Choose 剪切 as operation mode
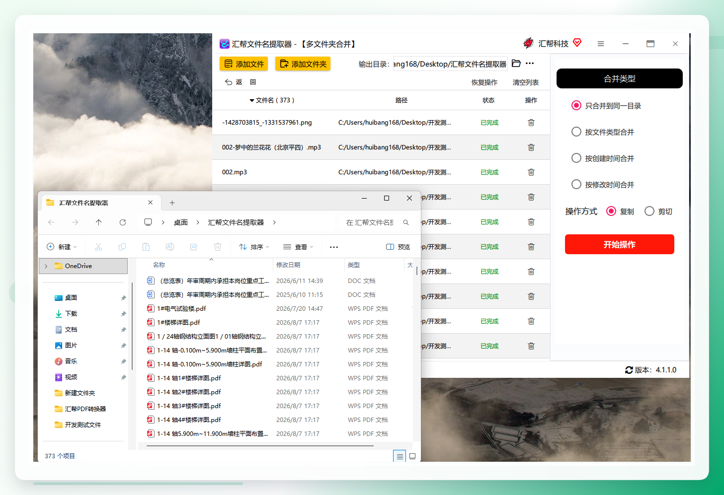This screenshot has width=724, height=495. 649,211
